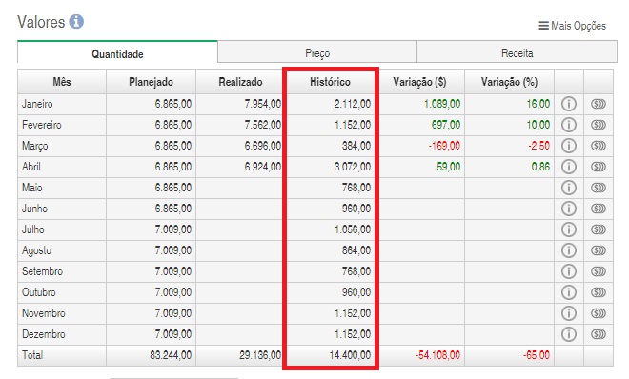Click percentage value -2,50 for Março
Viewport: 629px width, 379px height.
538,146
